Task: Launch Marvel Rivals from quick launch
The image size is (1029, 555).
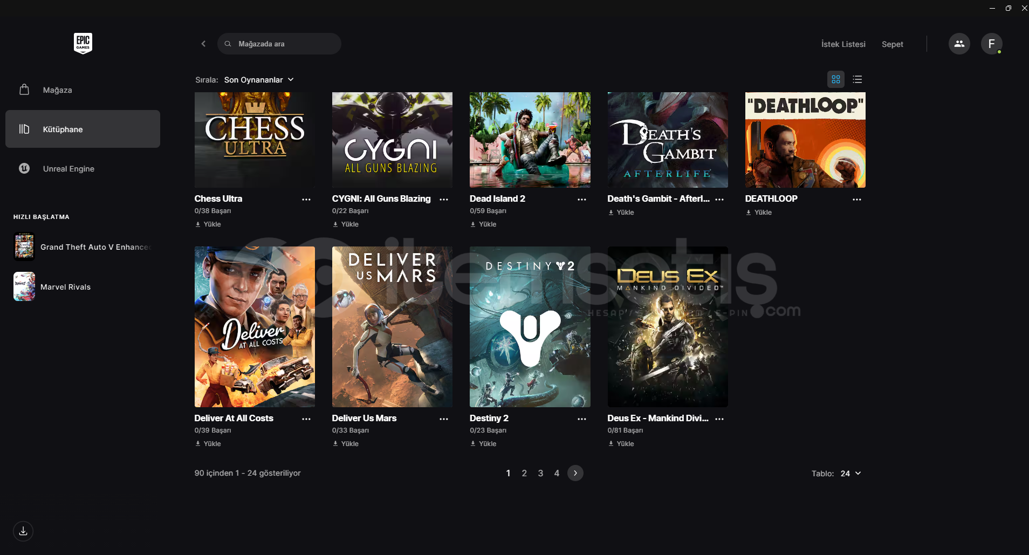Action: pyautogui.click(x=52, y=286)
